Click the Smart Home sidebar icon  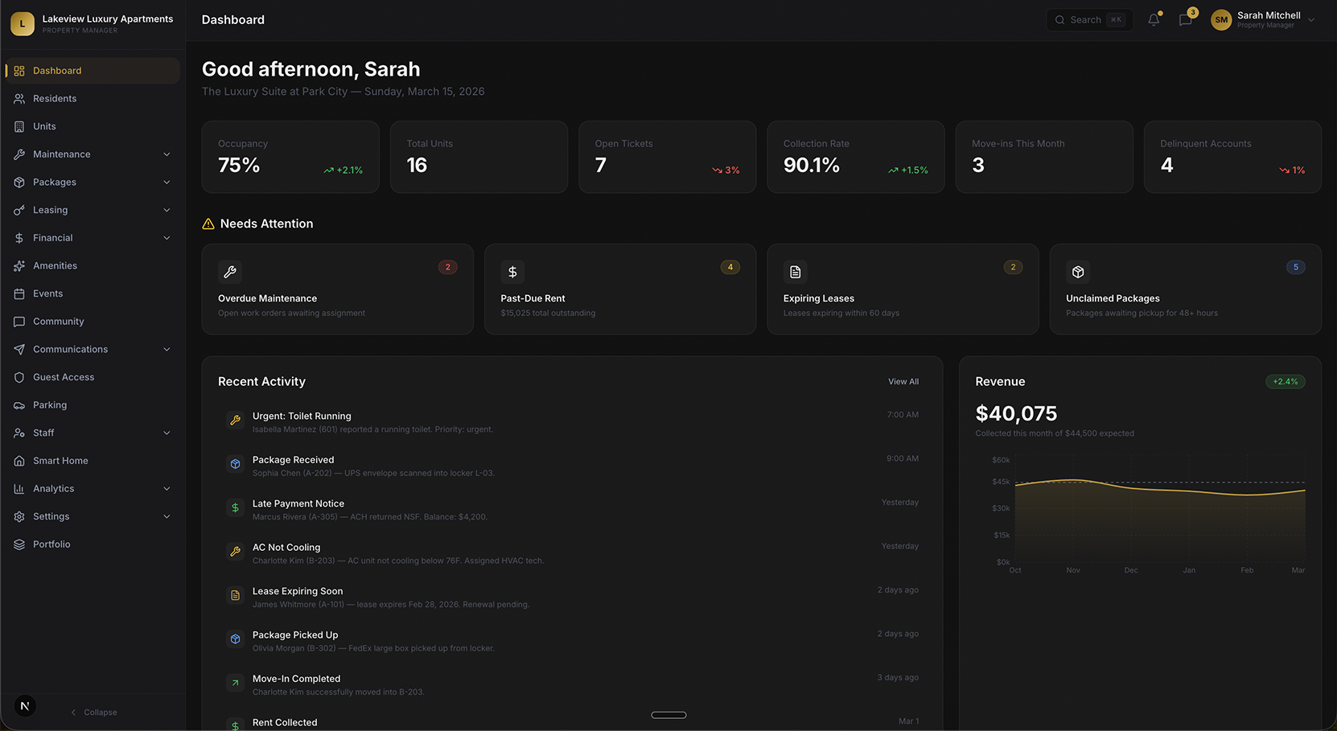[18, 460]
